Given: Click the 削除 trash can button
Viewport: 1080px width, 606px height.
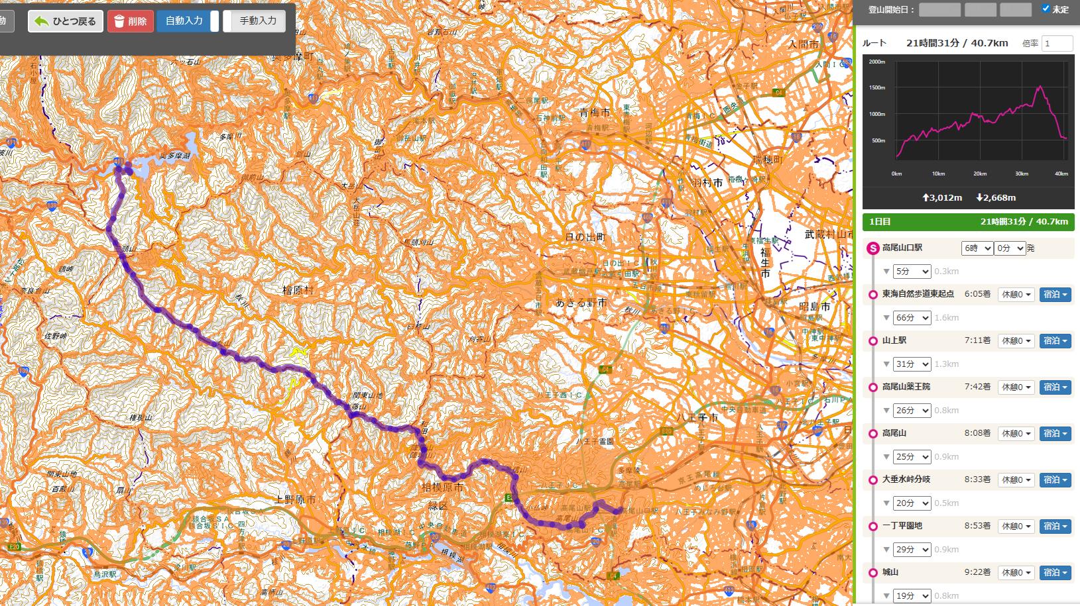Looking at the screenshot, I should 131,21.
